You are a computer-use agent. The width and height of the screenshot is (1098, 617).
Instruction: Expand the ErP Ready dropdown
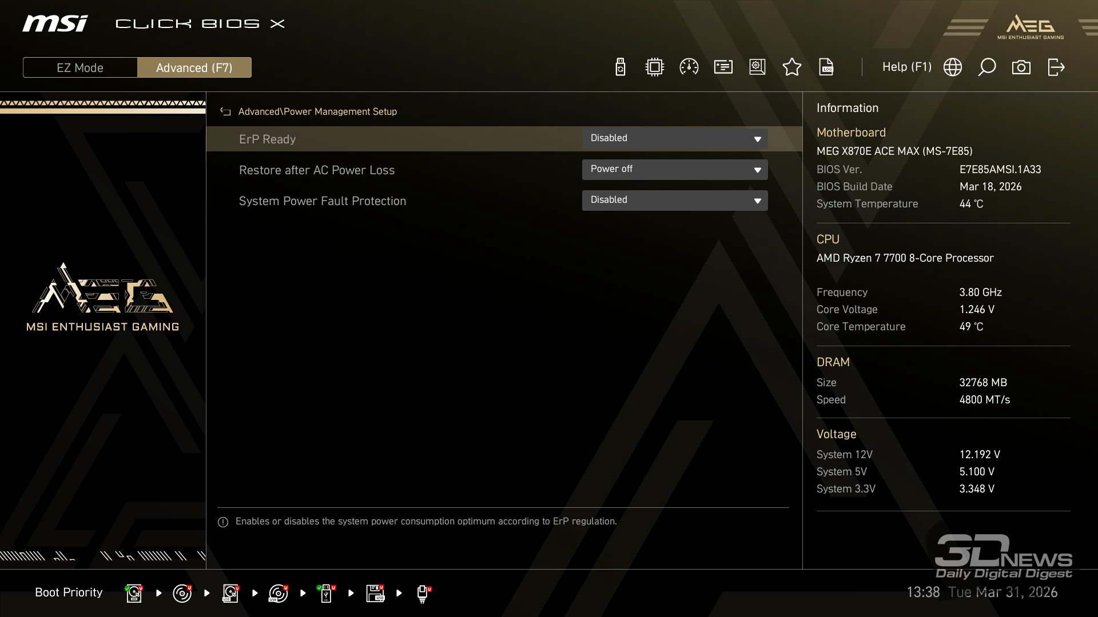(x=675, y=139)
